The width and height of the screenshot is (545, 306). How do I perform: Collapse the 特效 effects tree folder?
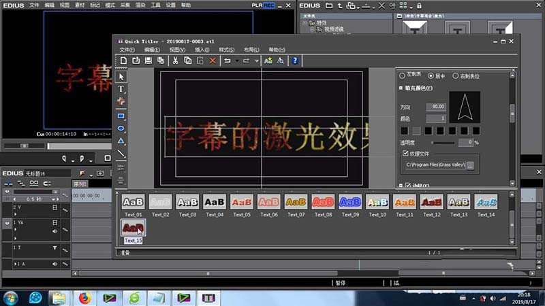click(305, 23)
